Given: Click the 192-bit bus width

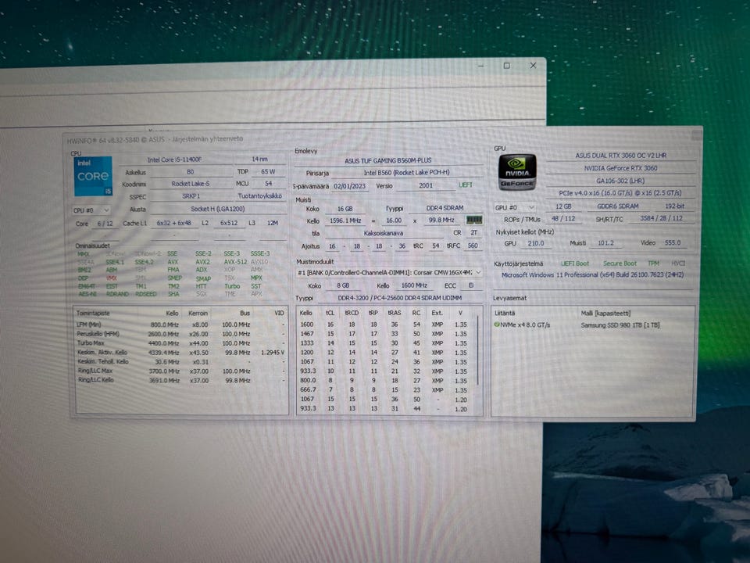Looking at the screenshot, I should pos(674,206).
